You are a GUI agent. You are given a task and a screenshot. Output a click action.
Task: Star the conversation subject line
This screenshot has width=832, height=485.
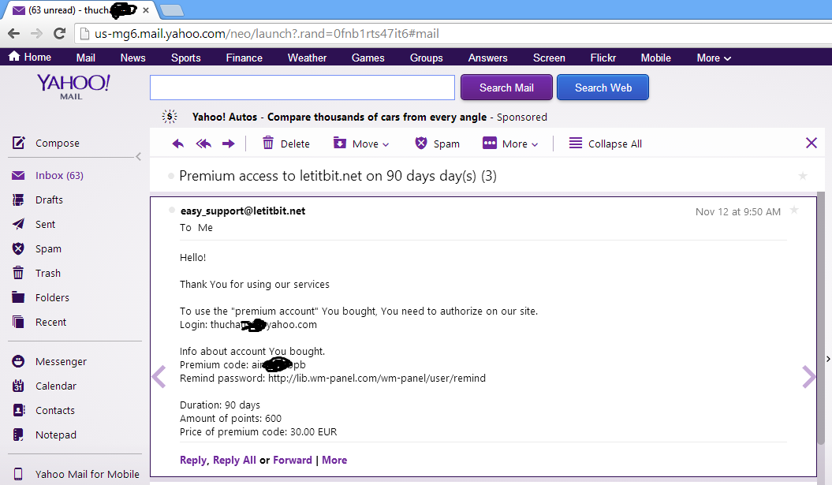(803, 176)
